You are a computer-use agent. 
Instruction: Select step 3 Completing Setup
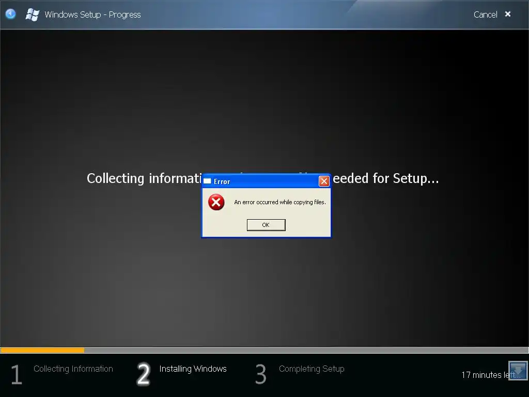[312, 369]
